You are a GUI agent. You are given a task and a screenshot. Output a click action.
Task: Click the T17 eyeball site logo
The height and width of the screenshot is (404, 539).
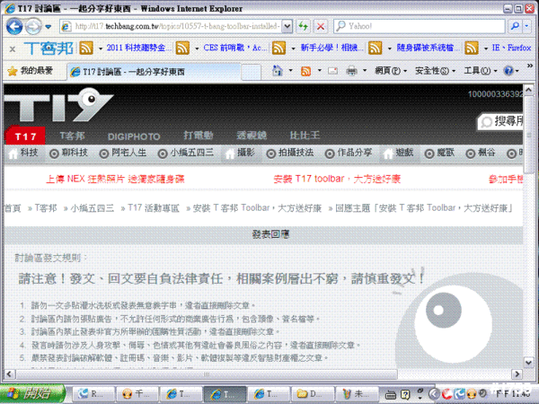pyautogui.click(x=58, y=105)
